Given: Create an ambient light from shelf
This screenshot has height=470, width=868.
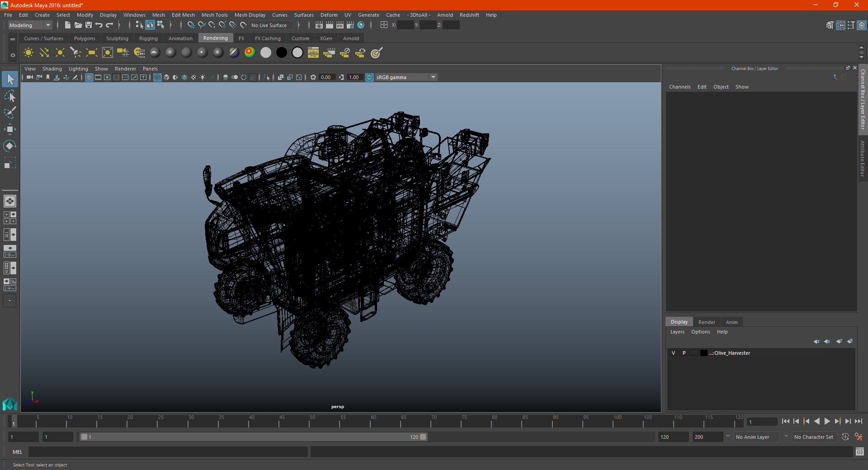Looking at the screenshot, I should pos(28,52).
